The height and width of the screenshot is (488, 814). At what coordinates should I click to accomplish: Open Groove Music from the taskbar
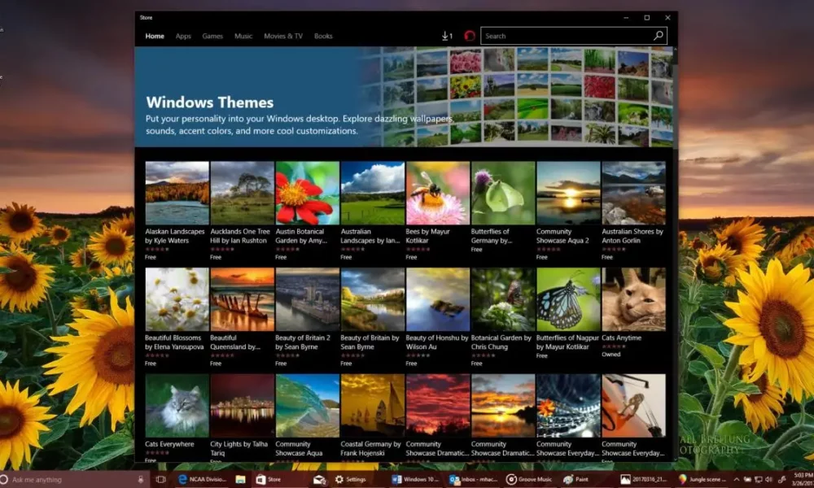click(530, 479)
